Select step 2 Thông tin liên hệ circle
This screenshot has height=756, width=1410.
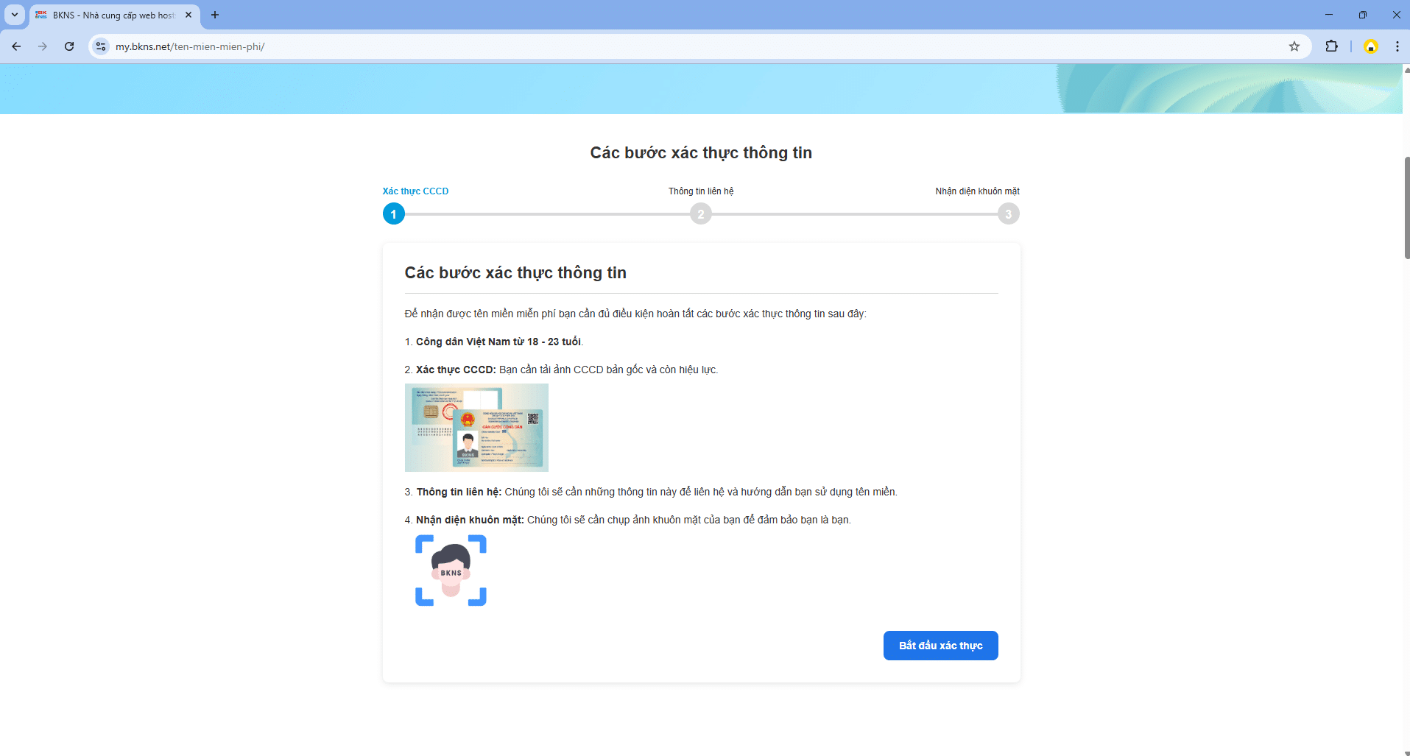(x=701, y=214)
